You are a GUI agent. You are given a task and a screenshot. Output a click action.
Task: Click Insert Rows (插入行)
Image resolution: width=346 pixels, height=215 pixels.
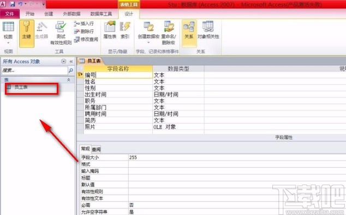point(84,23)
